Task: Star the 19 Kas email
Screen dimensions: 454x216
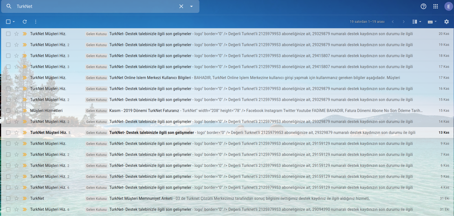Action: pos(16,45)
